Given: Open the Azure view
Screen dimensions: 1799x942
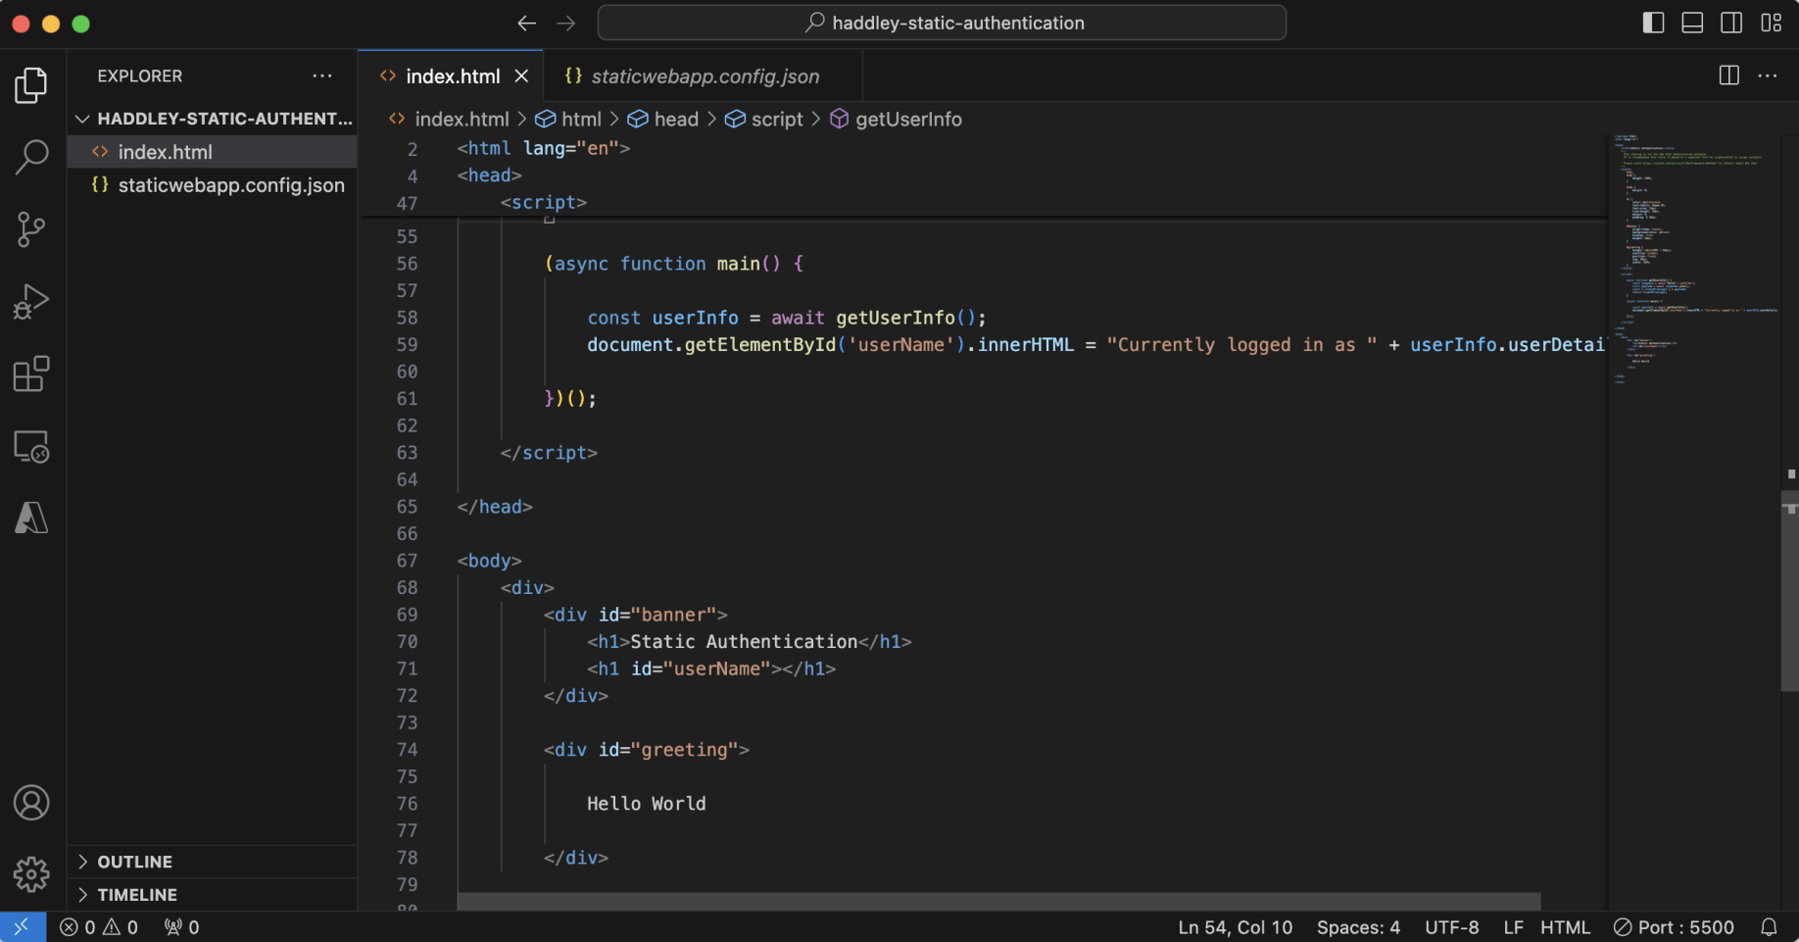Looking at the screenshot, I should 31,518.
